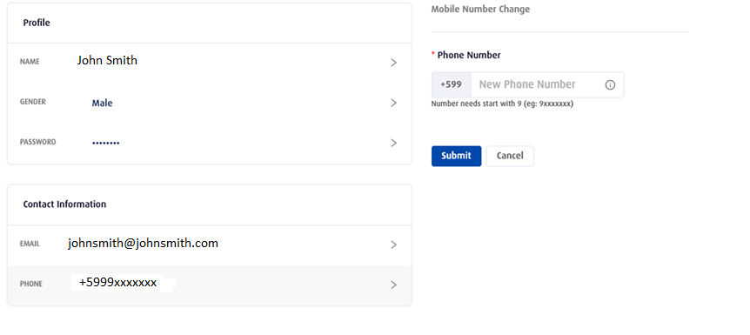Click the +5999xxxxxxx phone value
Viewport: 750px width, 335px height.
[x=117, y=282]
